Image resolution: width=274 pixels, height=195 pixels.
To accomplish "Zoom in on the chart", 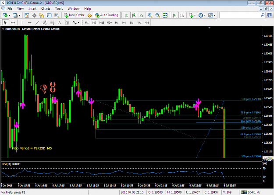I will click(x=150, y=15).
